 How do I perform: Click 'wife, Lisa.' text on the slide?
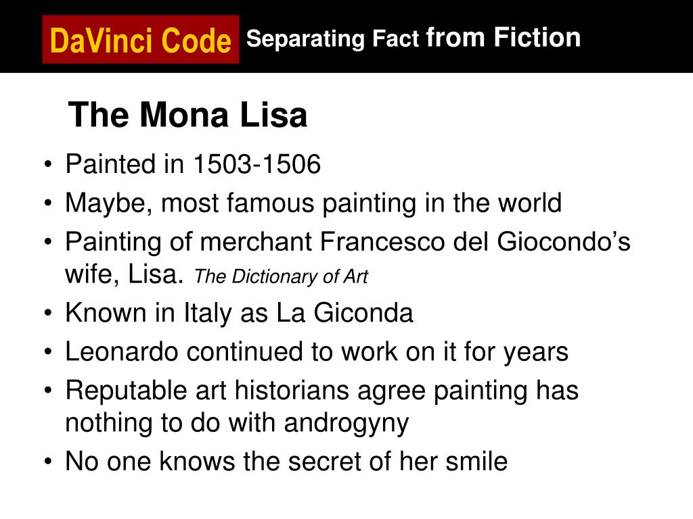click(x=125, y=274)
